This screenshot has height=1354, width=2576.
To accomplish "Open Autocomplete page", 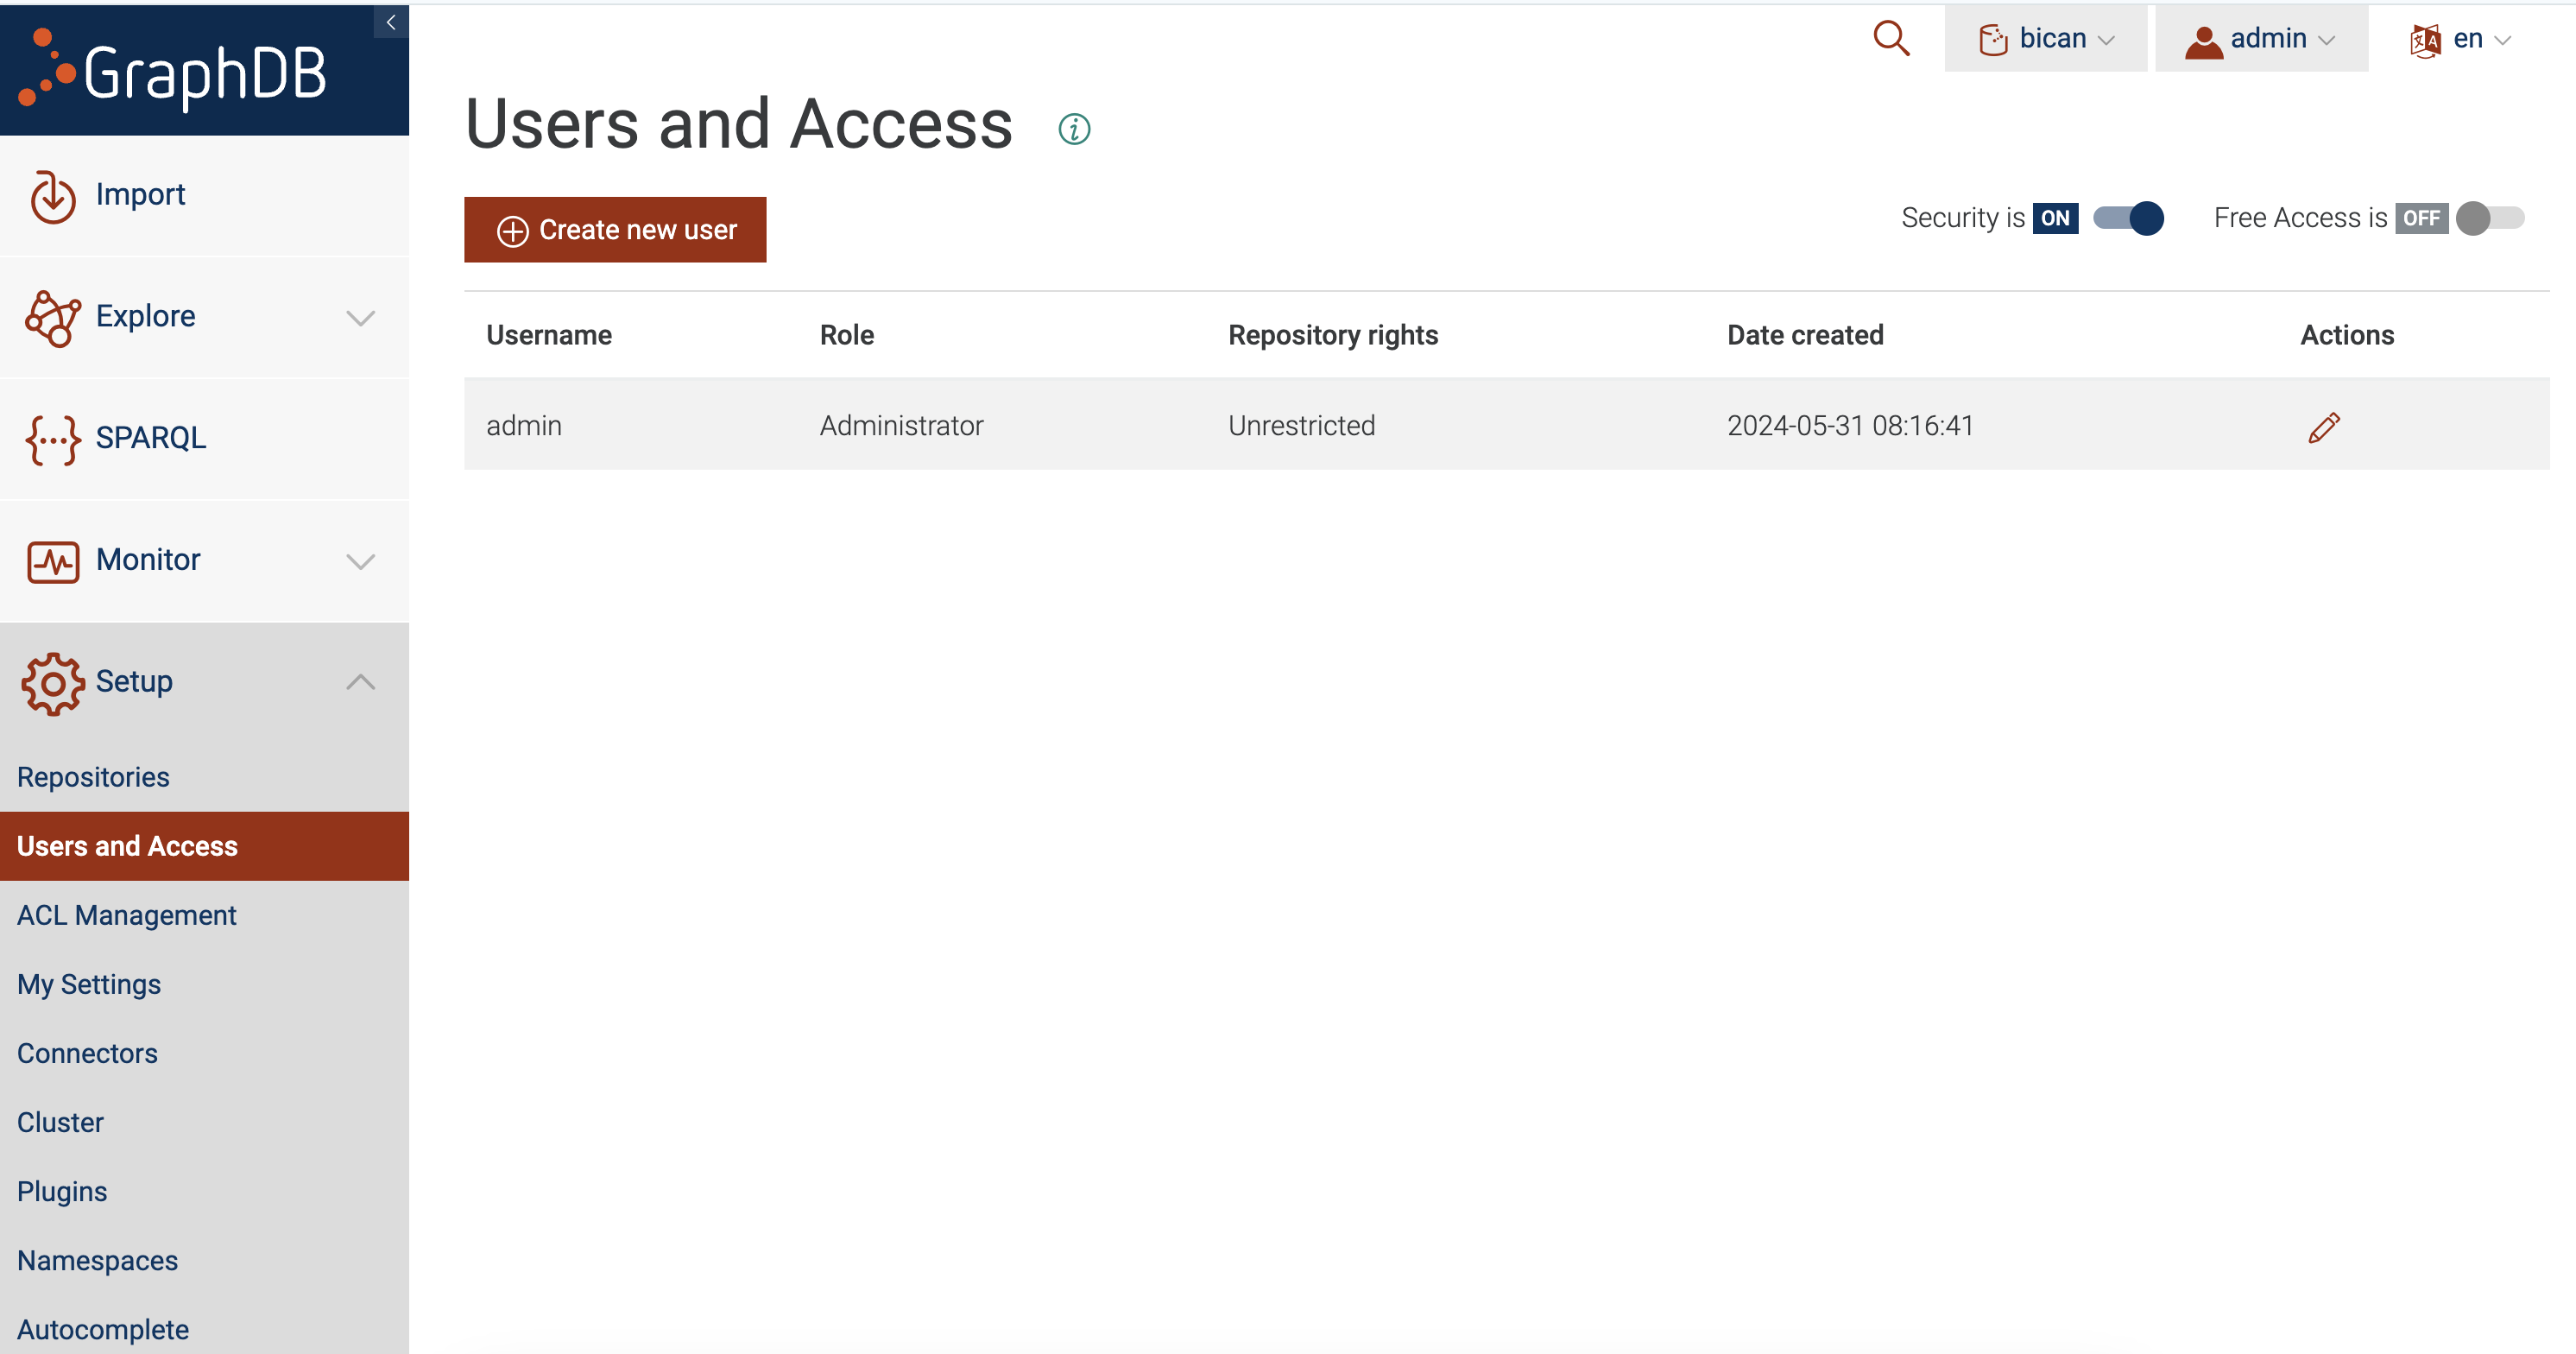I will pos(204,1329).
